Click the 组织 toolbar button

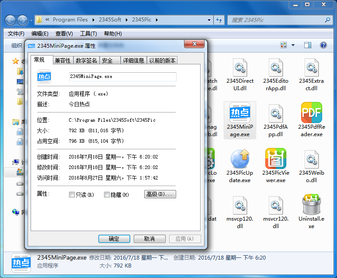click(17, 45)
